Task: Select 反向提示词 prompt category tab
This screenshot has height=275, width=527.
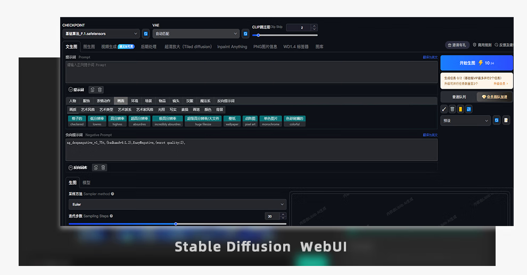Action: 226,101
